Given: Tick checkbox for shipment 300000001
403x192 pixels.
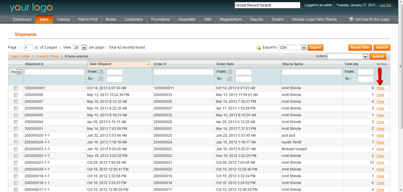Looking at the screenshot, I should pyautogui.click(x=16, y=129).
